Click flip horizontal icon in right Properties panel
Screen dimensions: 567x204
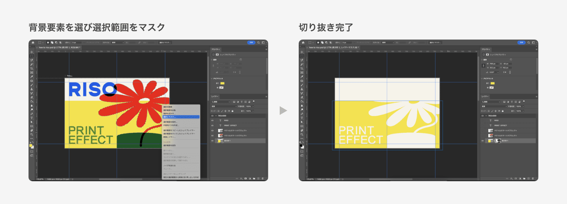505,72
